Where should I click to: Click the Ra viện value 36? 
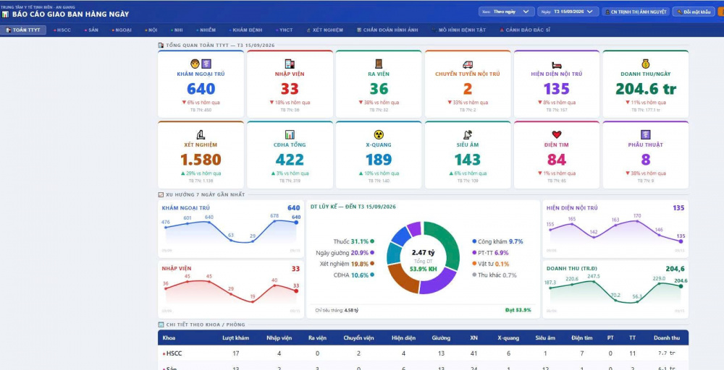pyautogui.click(x=379, y=88)
